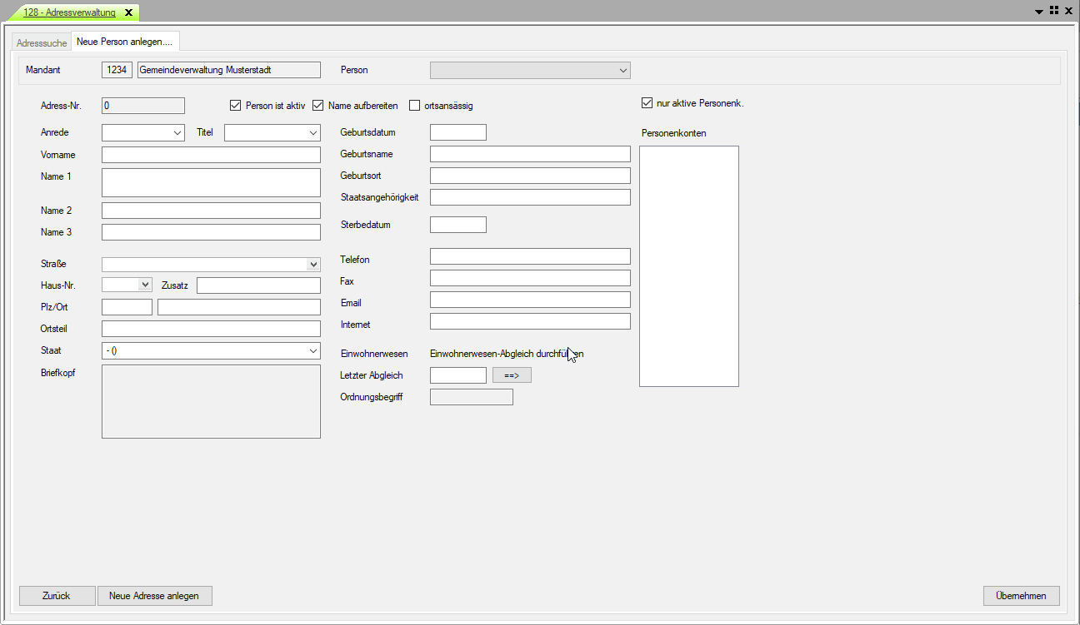This screenshot has width=1080, height=625.
Task: Toggle the nur aktive Personenk. checkbox
Action: pyautogui.click(x=647, y=103)
